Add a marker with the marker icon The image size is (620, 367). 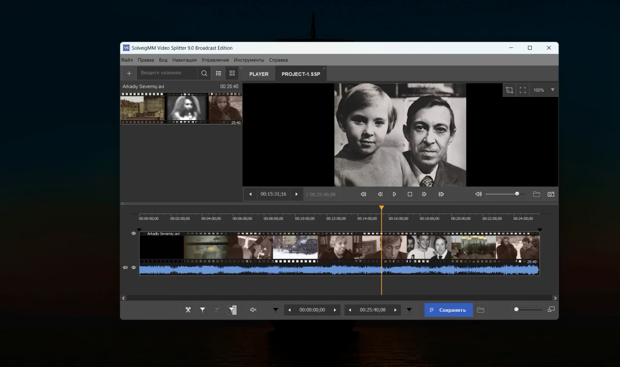[203, 310]
